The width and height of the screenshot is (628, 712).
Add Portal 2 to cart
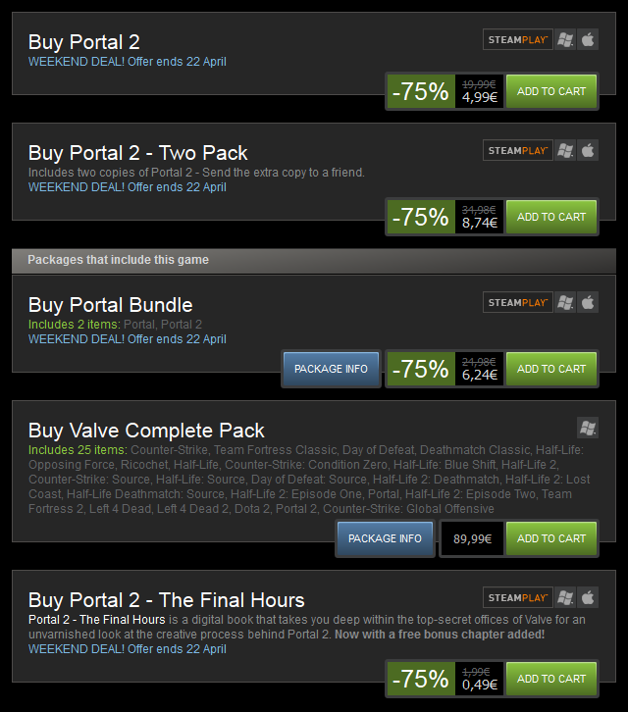coord(551,91)
